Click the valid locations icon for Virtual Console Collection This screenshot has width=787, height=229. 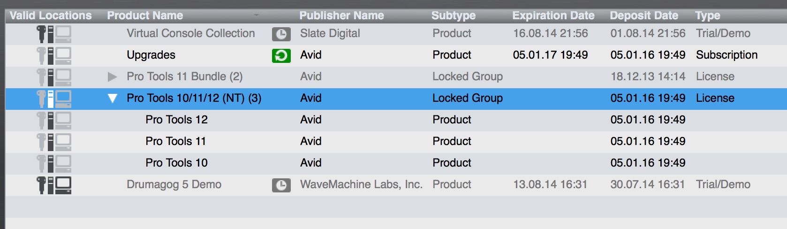pyautogui.click(x=54, y=34)
